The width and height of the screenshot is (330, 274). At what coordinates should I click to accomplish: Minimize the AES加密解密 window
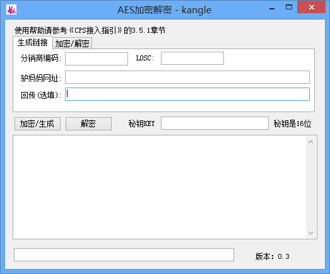(x=272, y=8)
